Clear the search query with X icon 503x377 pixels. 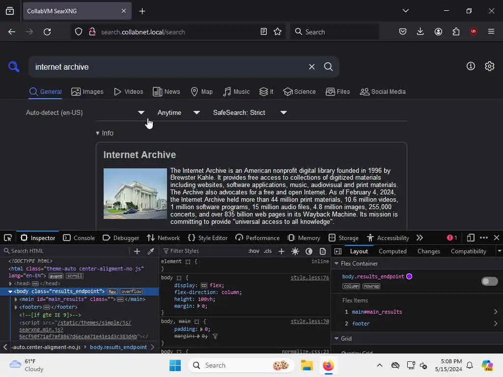(311, 67)
